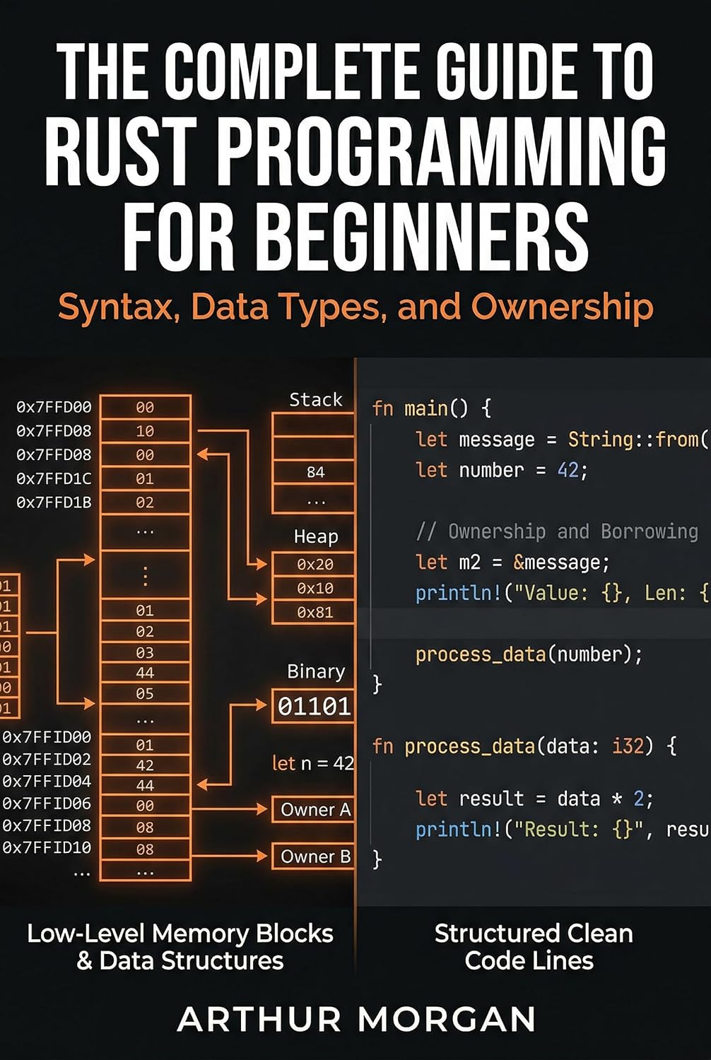Click the memory cell "42" beside 0x7FFID02
The height and width of the screenshot is (1060, 711).
(145, 765)
